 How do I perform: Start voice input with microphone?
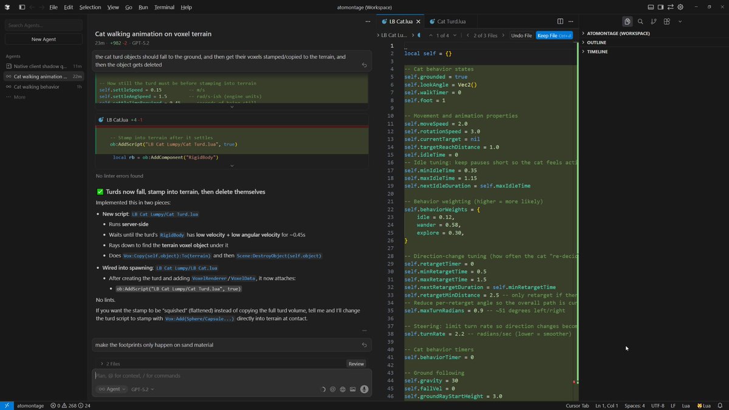coord(364,389)
